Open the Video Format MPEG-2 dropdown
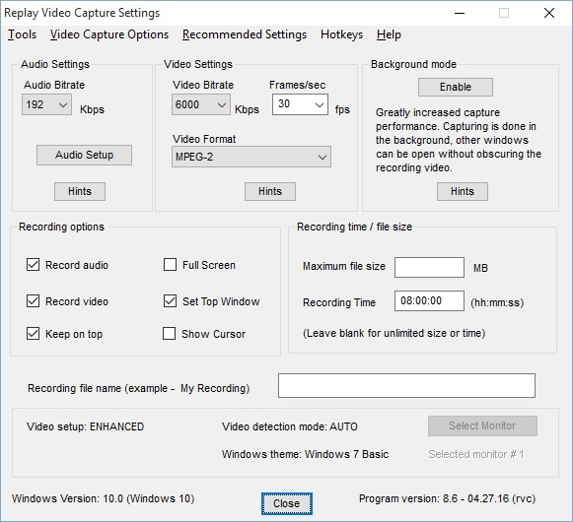Image resolution: width=573 pixels, height=522 pixels. [x=251, y=157]
